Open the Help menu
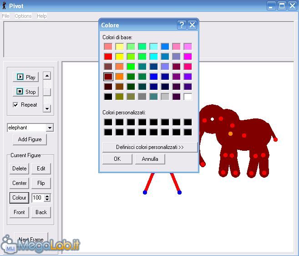The width and height of the screenshot is (299, 256). coord(42,16)
